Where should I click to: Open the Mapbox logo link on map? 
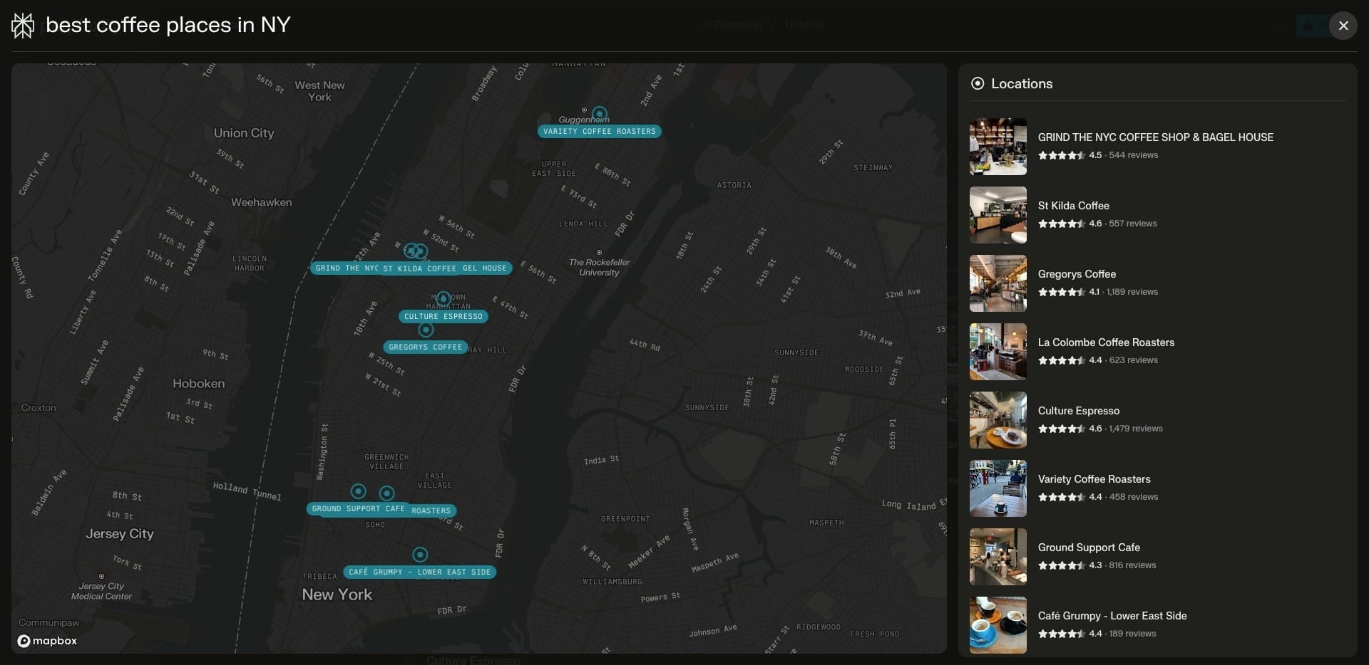click(47, 641)
